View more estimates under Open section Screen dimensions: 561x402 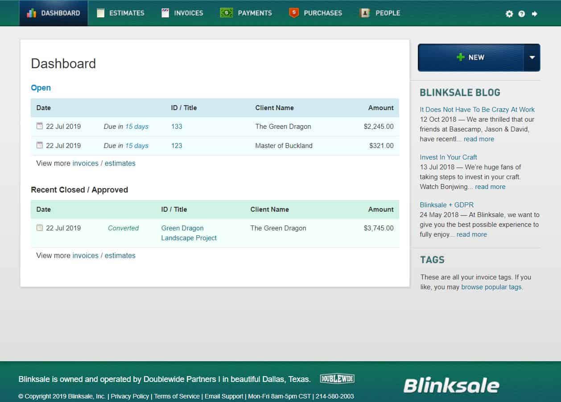(120, 163)
